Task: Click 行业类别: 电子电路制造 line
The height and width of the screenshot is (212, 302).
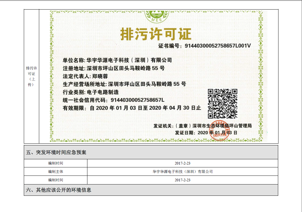Action: (91, 92)
